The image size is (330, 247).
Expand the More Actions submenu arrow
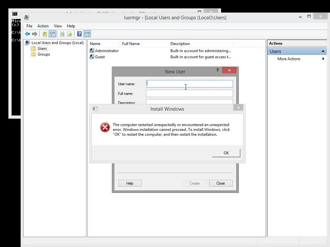[x=323, y=59]
